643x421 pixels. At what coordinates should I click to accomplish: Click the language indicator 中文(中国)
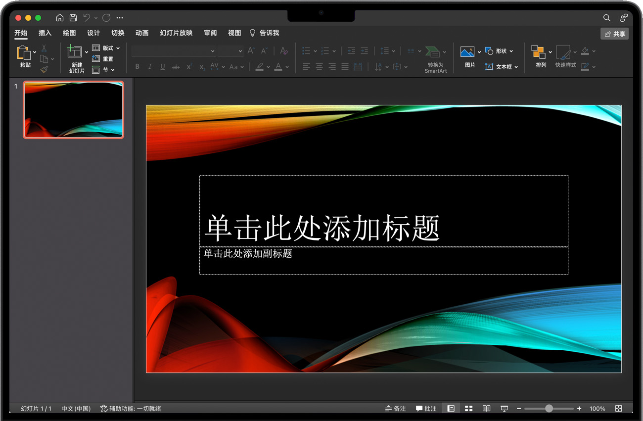coord(76,409)
